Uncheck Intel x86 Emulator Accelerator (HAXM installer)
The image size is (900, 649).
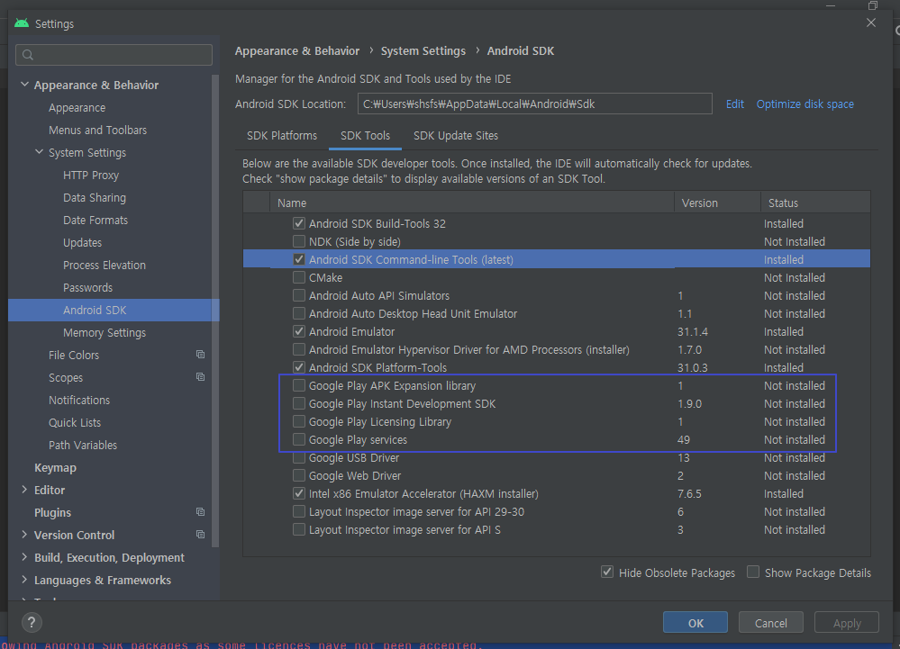click(x=298, y=493)
